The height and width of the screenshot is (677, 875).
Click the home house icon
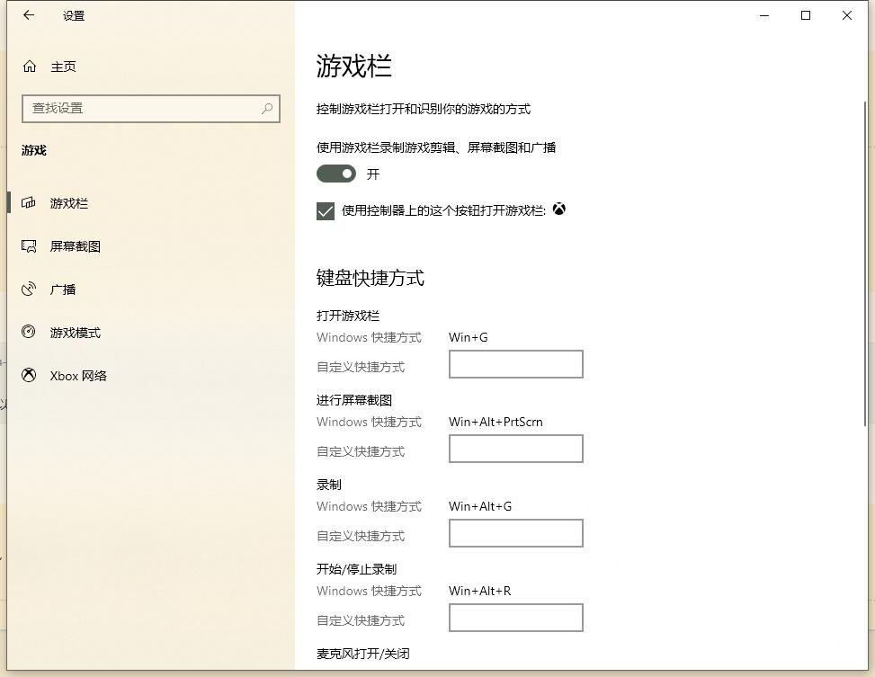[28, 66]
